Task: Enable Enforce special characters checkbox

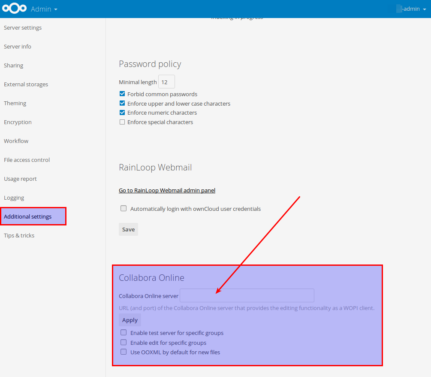Action: pyautogui.click(x=122, y=122)
